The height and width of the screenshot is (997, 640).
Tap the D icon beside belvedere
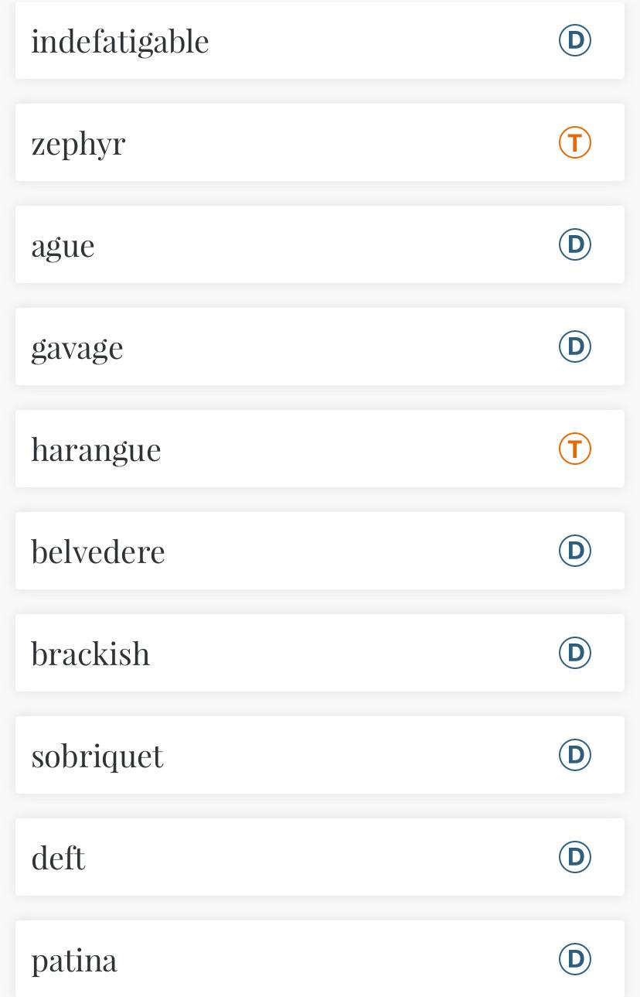[575, 551]
